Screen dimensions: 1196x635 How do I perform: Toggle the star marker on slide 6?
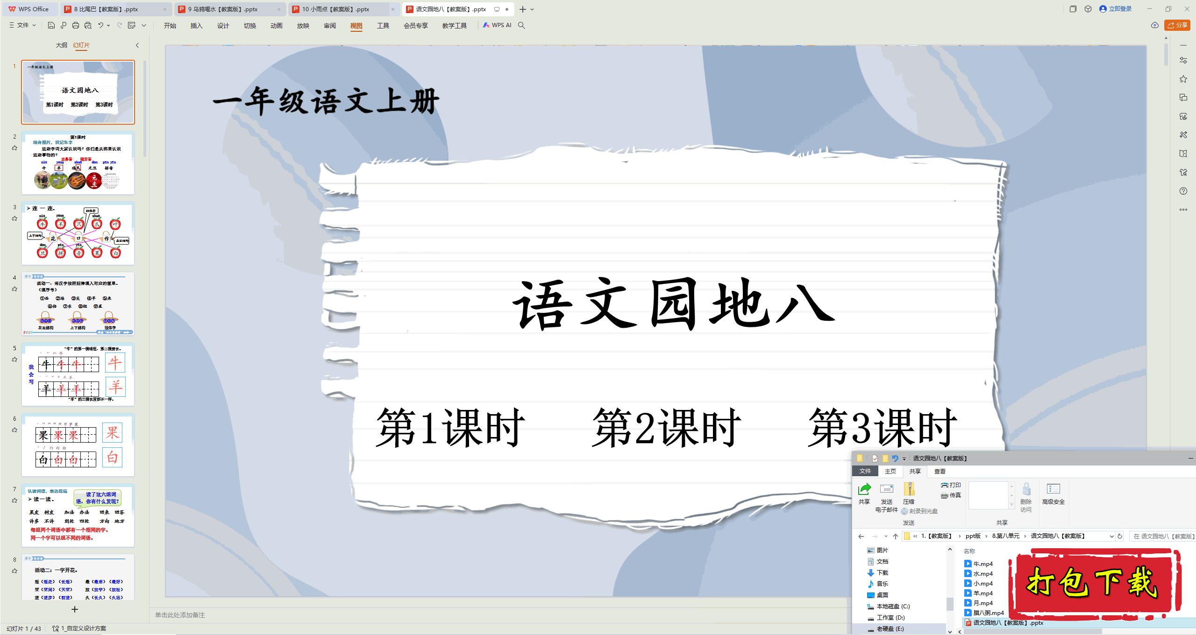[14, 430]
